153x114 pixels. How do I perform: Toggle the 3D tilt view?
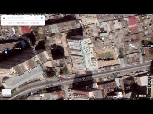149,78
